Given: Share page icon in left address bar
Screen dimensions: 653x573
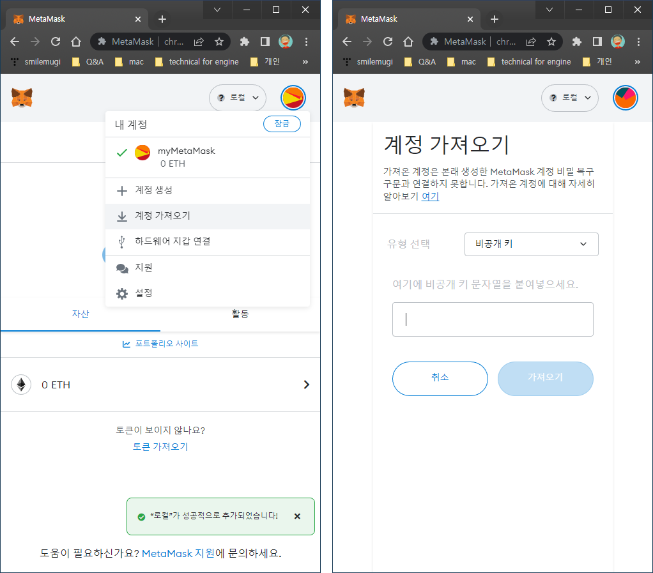Looking at the screenshot, I should point(199,42).
